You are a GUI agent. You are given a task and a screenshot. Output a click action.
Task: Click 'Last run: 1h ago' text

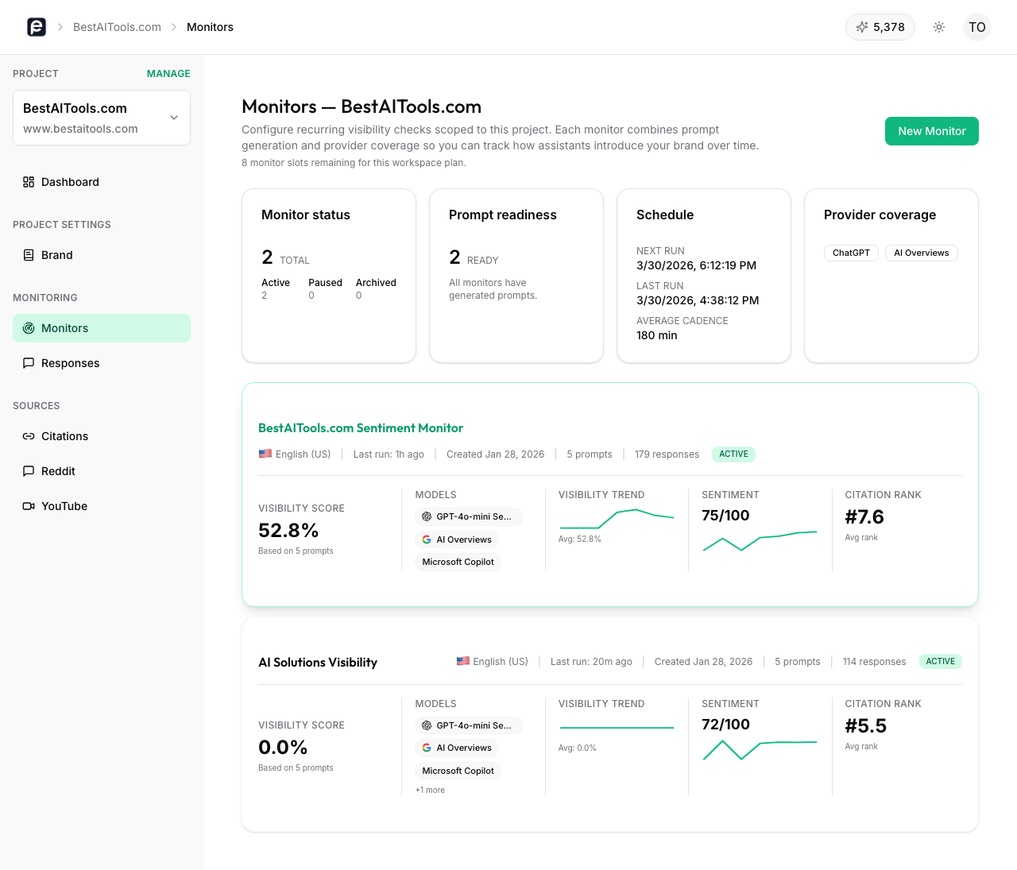click(389, 454)
